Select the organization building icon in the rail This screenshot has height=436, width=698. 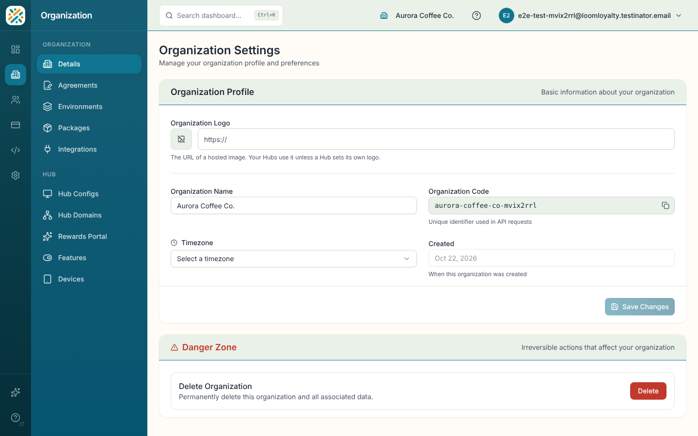click(x=16, y=75)
